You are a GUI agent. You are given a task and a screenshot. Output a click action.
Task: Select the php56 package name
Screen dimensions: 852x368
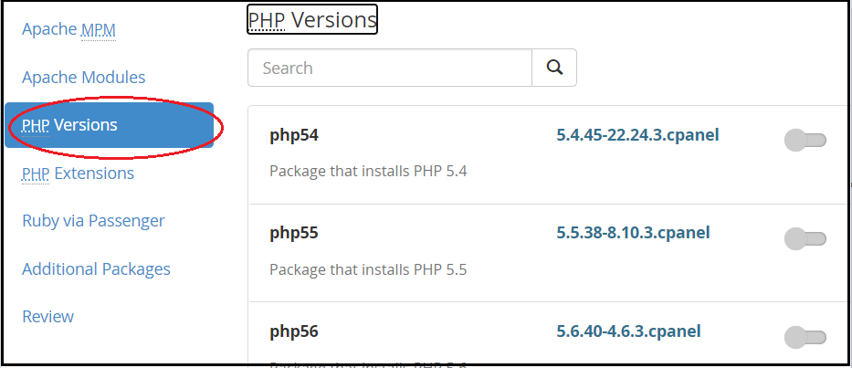294,331
